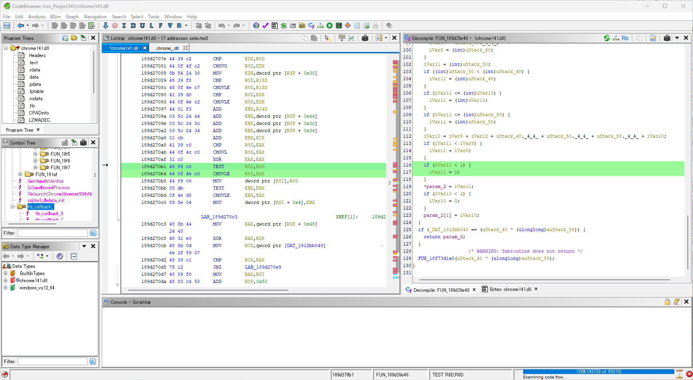Click the Listing snapshot camera icon

tap(365, 38)
